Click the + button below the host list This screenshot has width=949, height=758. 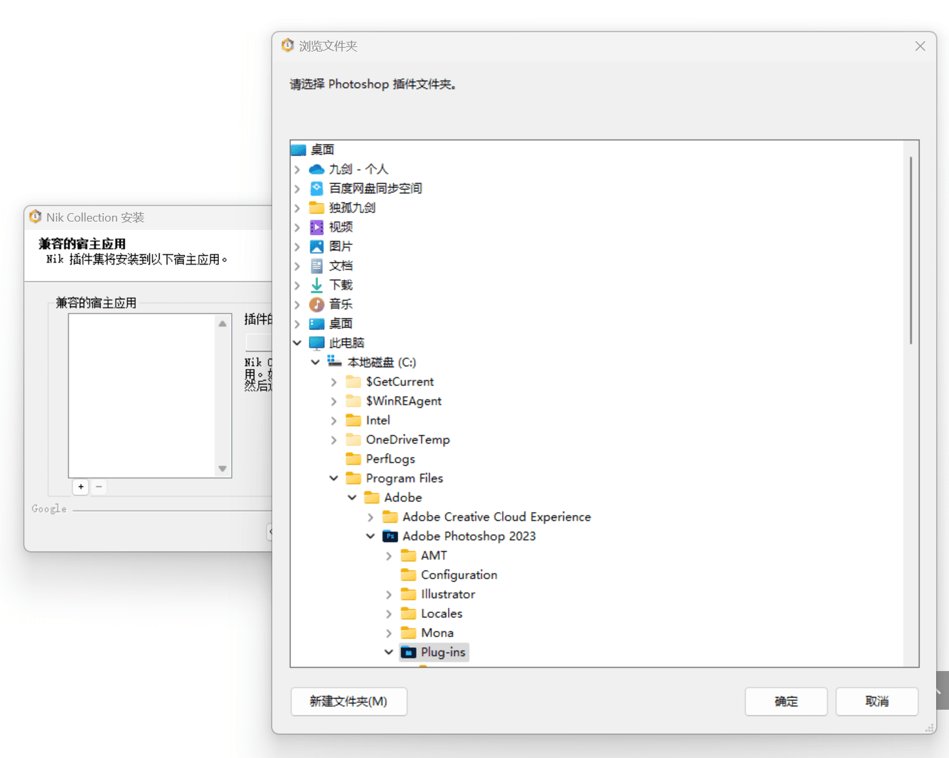tap(80, 488)
